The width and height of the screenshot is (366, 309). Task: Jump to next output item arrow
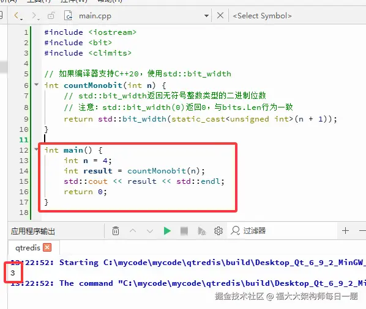click(x=150, y=231)
